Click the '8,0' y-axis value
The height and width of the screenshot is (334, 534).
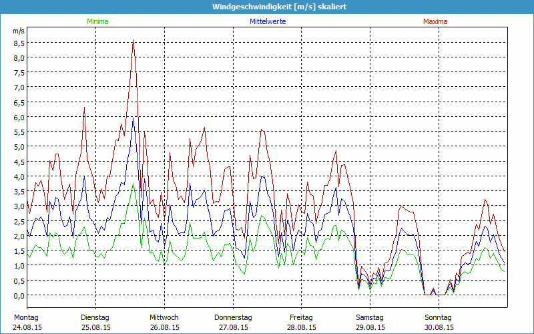click(19, 58)
